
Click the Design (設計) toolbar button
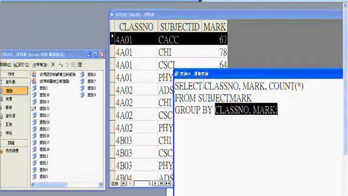tap(22, 64)
